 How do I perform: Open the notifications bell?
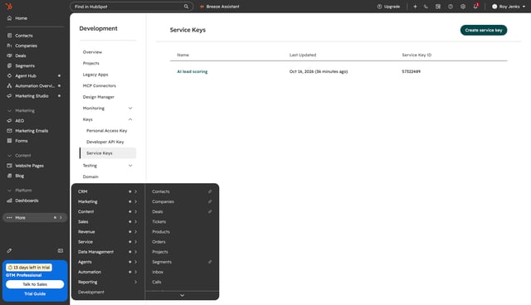pos(475,6)
